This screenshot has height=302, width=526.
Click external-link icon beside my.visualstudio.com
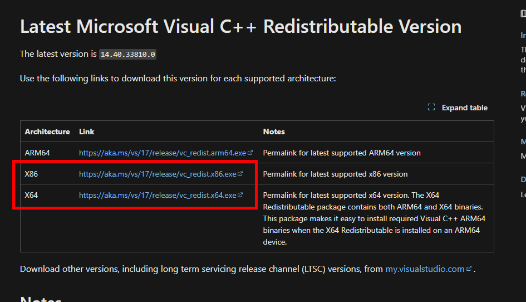tap(469, 269)
